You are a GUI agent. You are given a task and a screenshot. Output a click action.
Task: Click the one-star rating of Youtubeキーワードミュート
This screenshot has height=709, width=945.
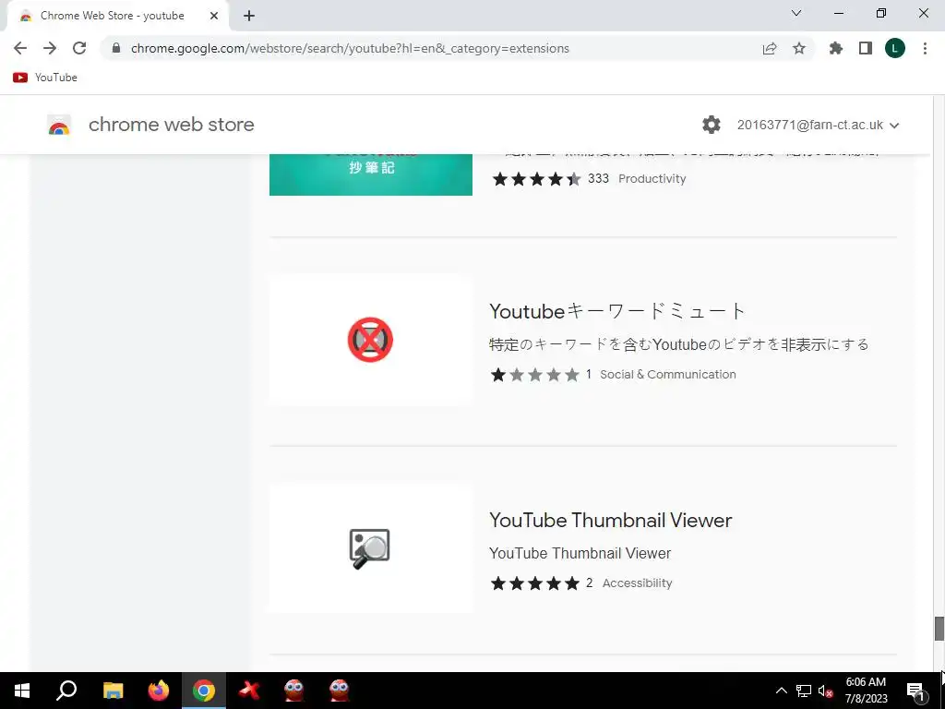pyautogui.click(x=534, y=375)
